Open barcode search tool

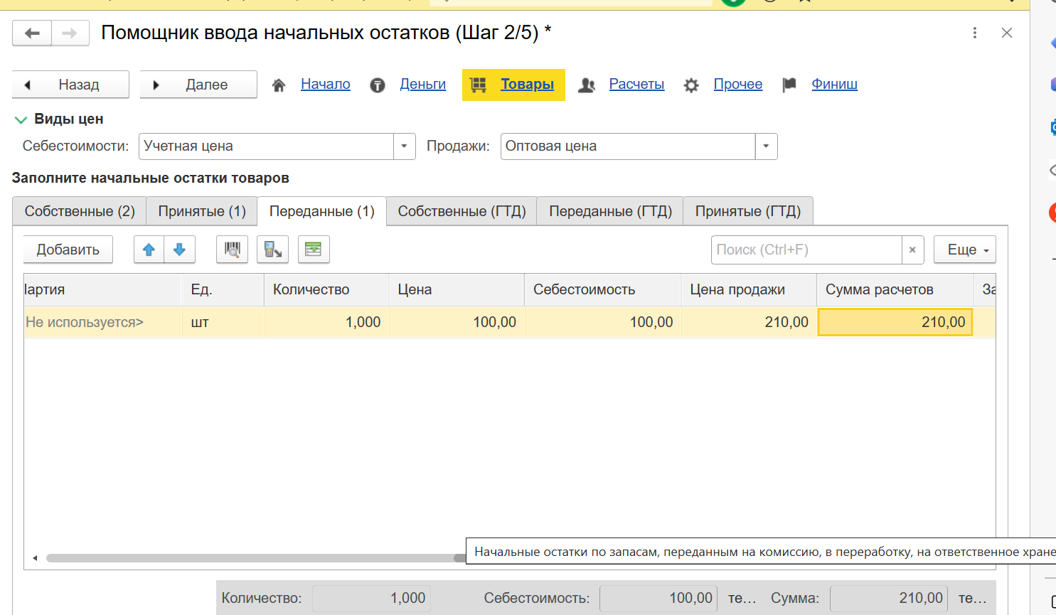[x=232, y=250]
